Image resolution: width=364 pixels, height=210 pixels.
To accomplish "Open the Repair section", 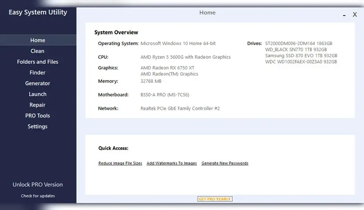I will pyautogui.click(x=37, y=105).
